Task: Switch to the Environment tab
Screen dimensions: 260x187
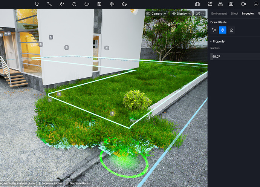Action: coord(219,14)
